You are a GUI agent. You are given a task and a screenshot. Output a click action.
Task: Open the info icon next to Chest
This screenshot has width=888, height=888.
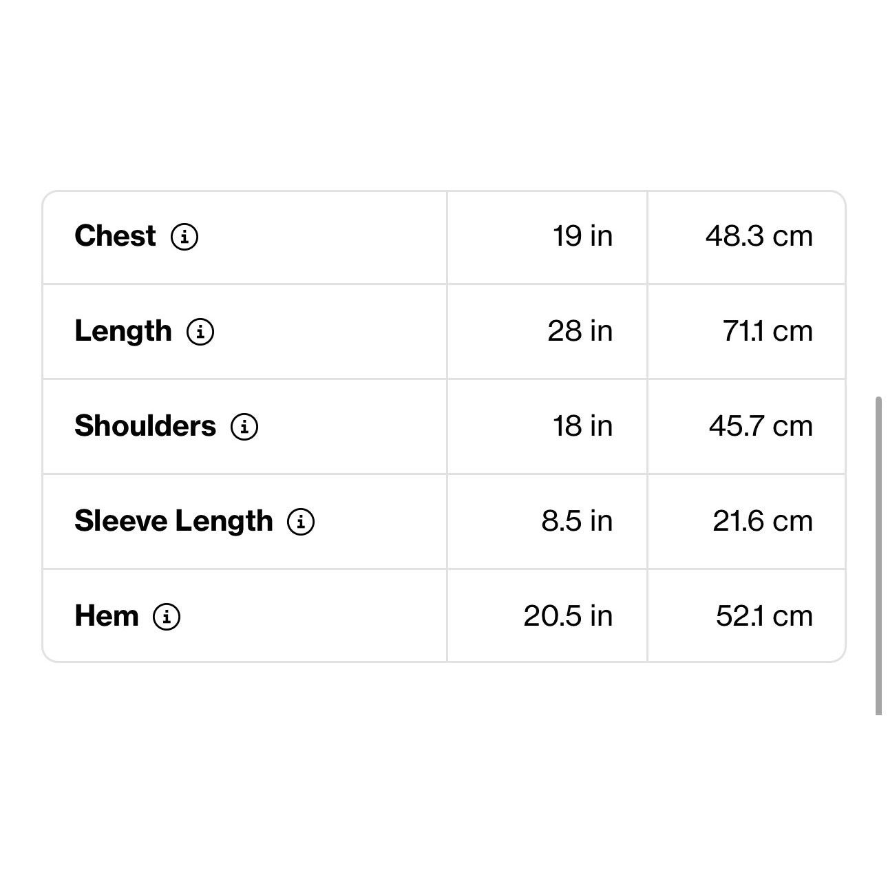tap(184, 237)
